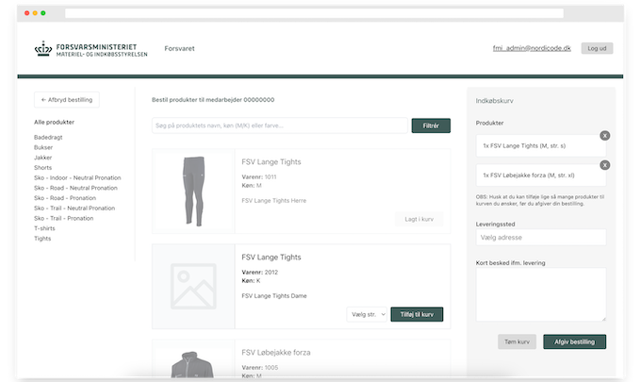Click the Vælg adresse delivery field
The image size is (641, 382).
click(541, 238)
